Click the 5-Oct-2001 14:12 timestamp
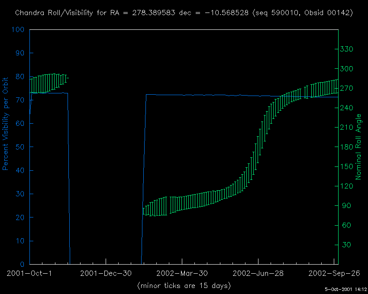 point(345,289)
